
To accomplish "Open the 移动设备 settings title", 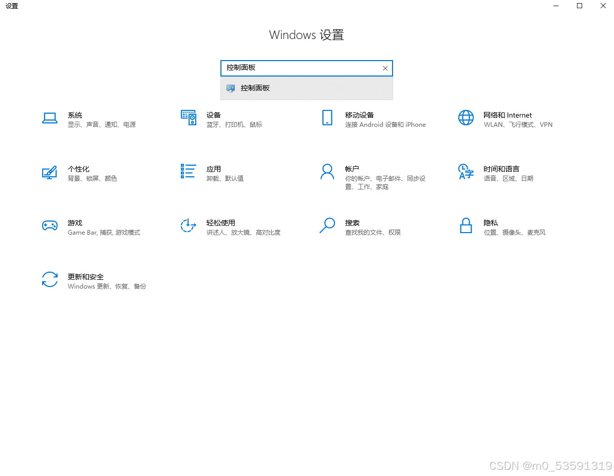I will [360, 115].
